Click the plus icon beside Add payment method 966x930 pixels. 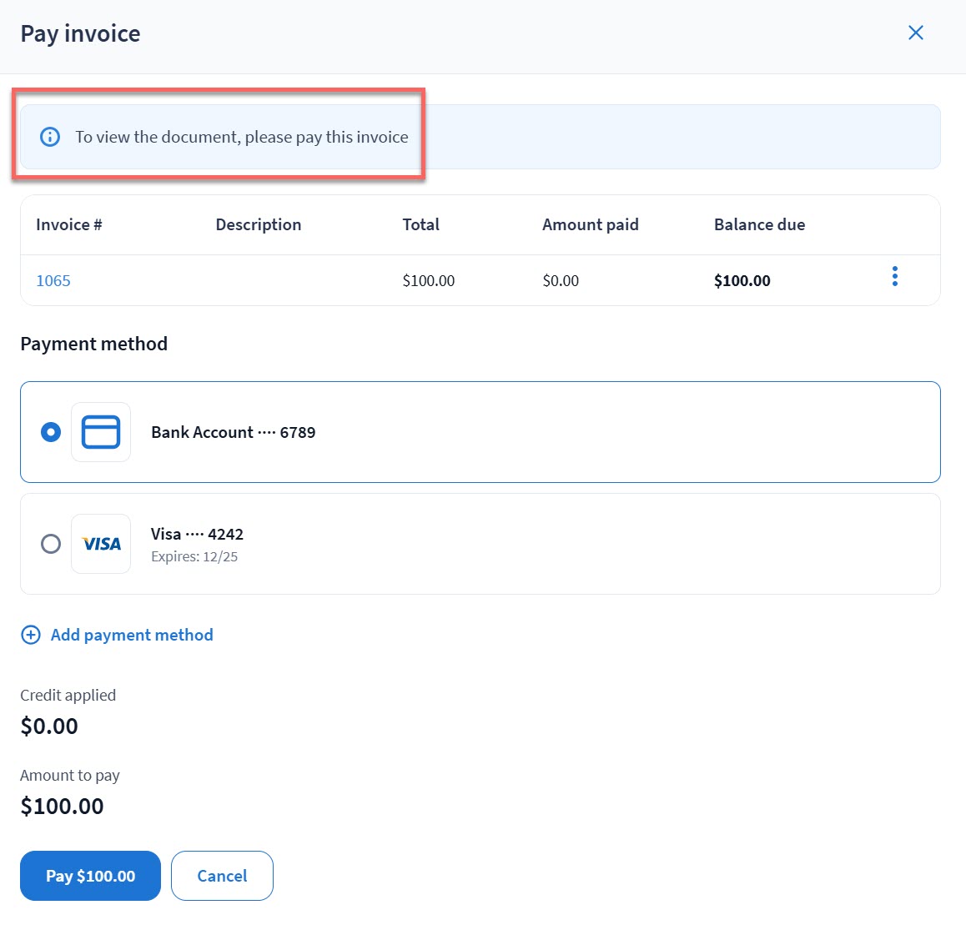tap(30, 635)
